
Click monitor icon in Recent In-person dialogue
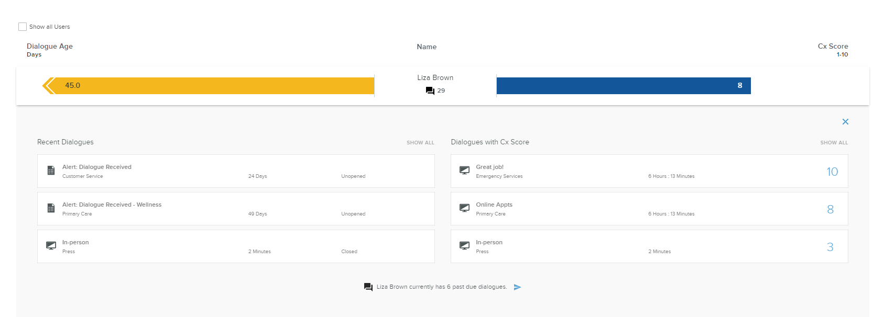(x=51, y=246)
